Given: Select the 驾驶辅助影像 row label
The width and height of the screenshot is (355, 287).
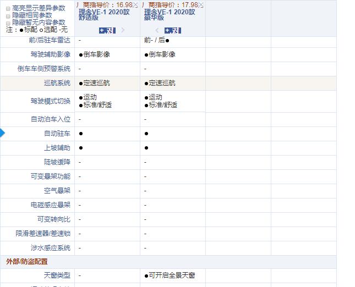Looking at the screenshot, I should (x=51, y=54).
